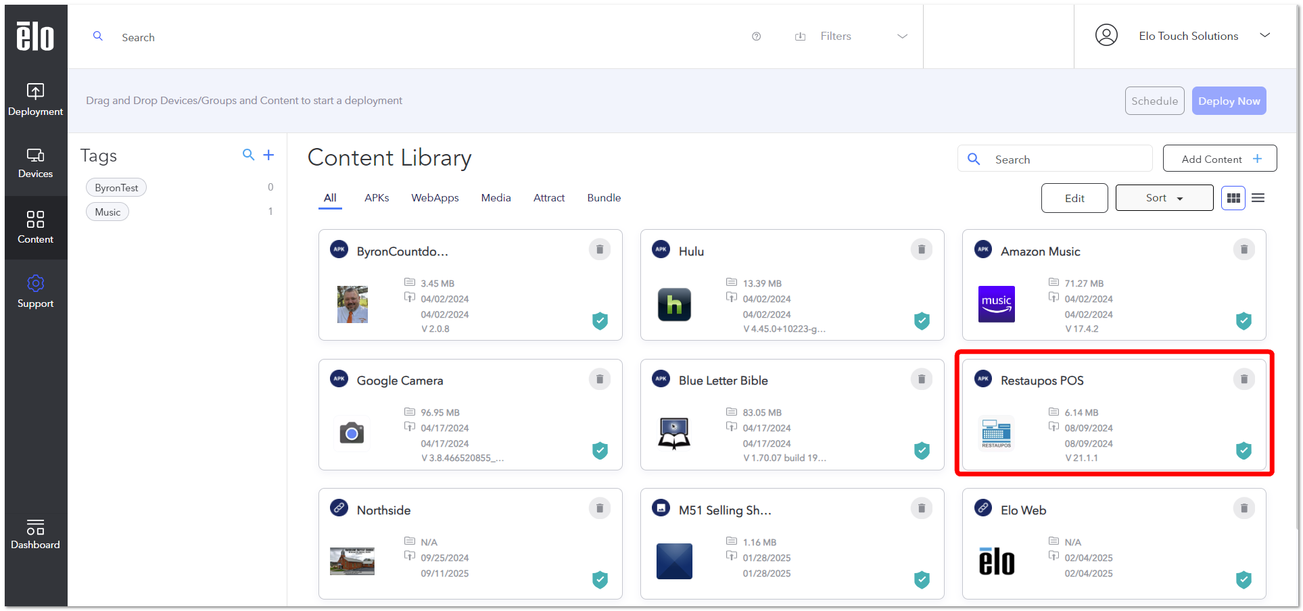This screenshot has width=1303, height=611.
Task: Switch to the WebApps tab
Action: (435, 198)
